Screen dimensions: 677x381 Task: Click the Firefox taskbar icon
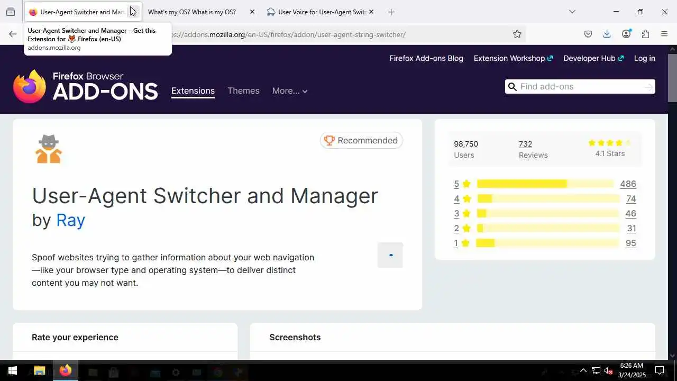(66, 370)
